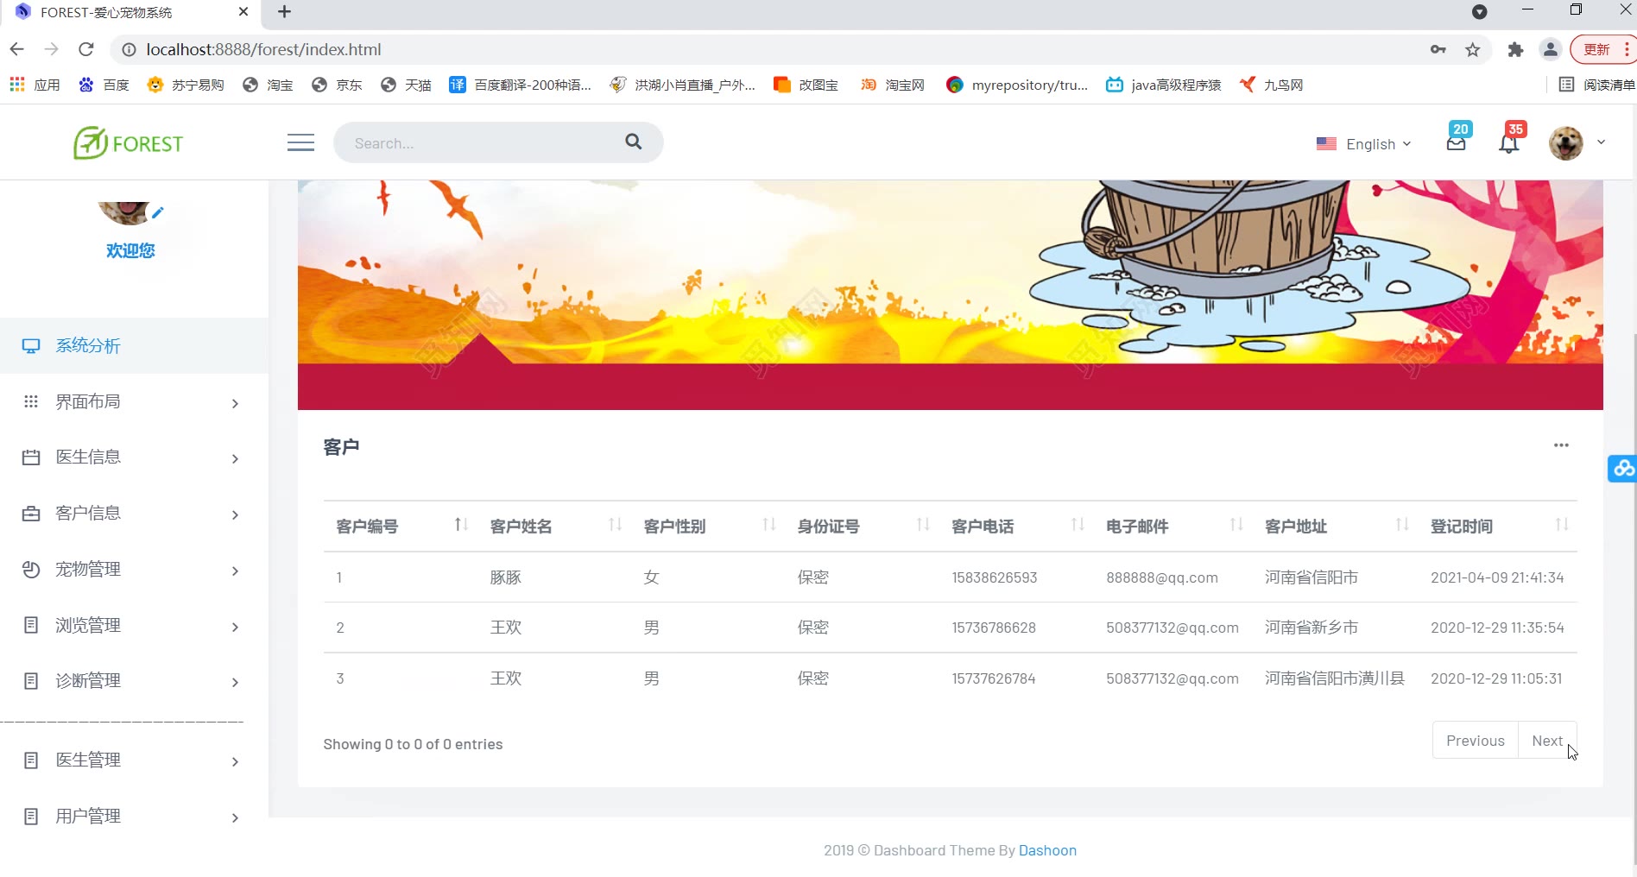Image resolution: width=1637 pixels, height=877 pixels.
Task: Open the browser extensions puzzle icon
Action: [1515, 49]
